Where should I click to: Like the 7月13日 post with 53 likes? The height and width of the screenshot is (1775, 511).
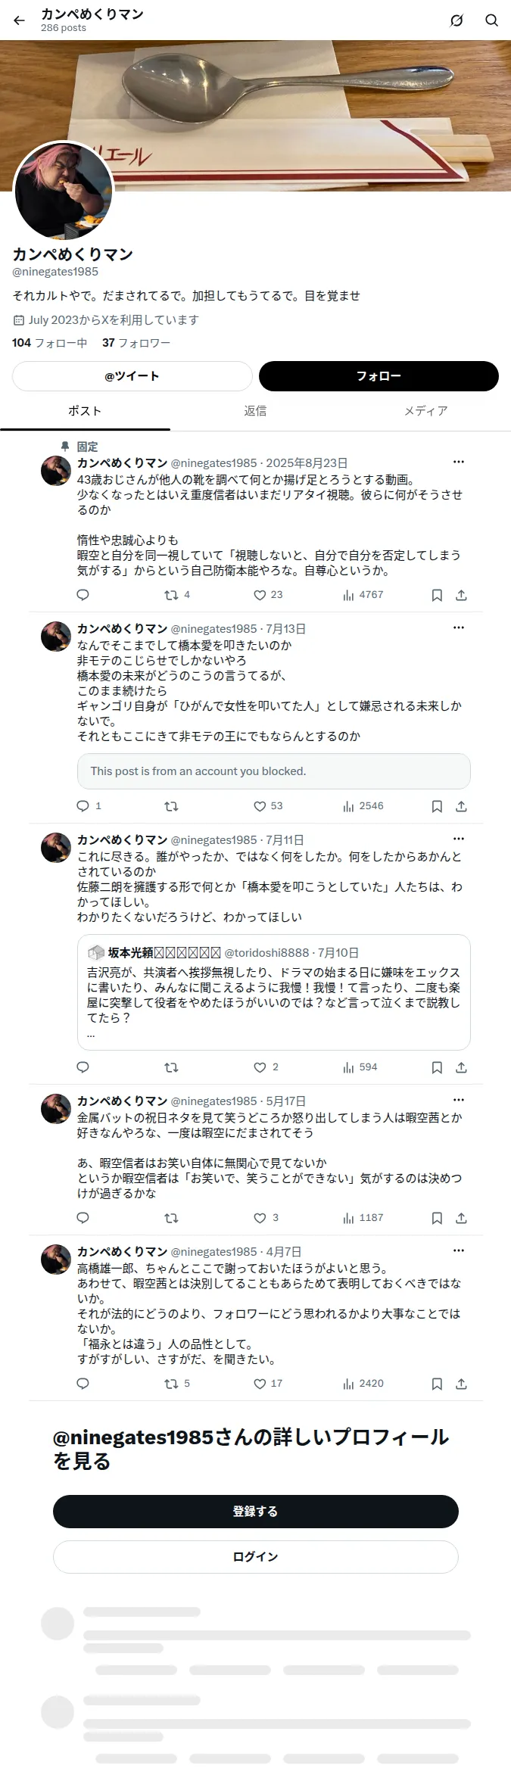268,806
